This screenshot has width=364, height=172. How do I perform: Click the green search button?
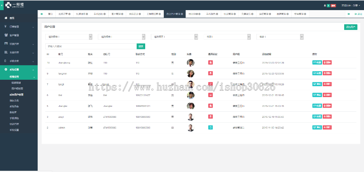(x=141, y=46)
